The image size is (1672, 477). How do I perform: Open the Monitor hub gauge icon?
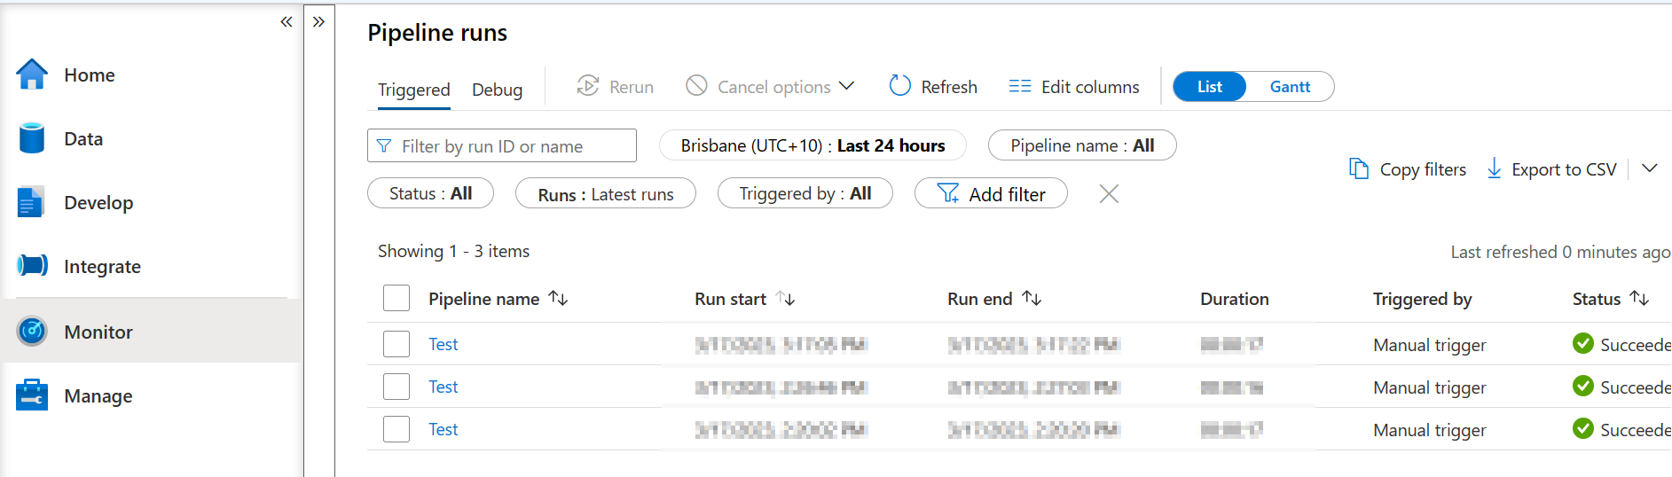pos(33,332)
